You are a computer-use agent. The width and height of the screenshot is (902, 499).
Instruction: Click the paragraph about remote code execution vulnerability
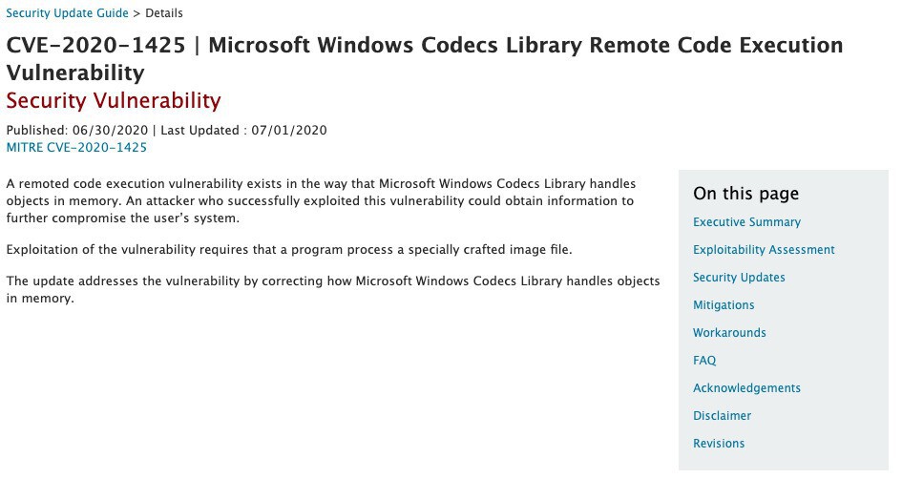321,200
